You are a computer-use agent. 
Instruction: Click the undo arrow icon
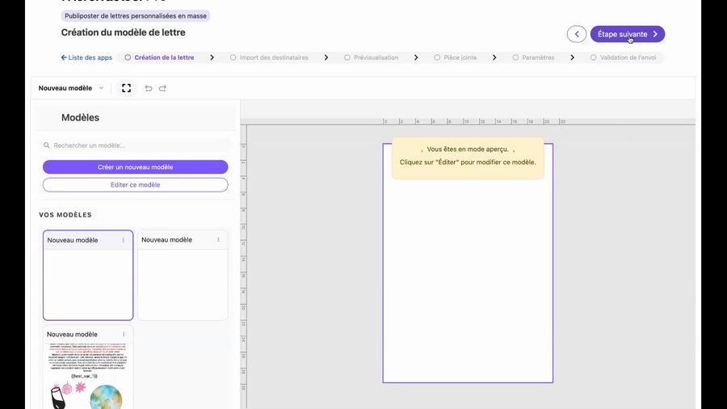click(x=149, y=88)
